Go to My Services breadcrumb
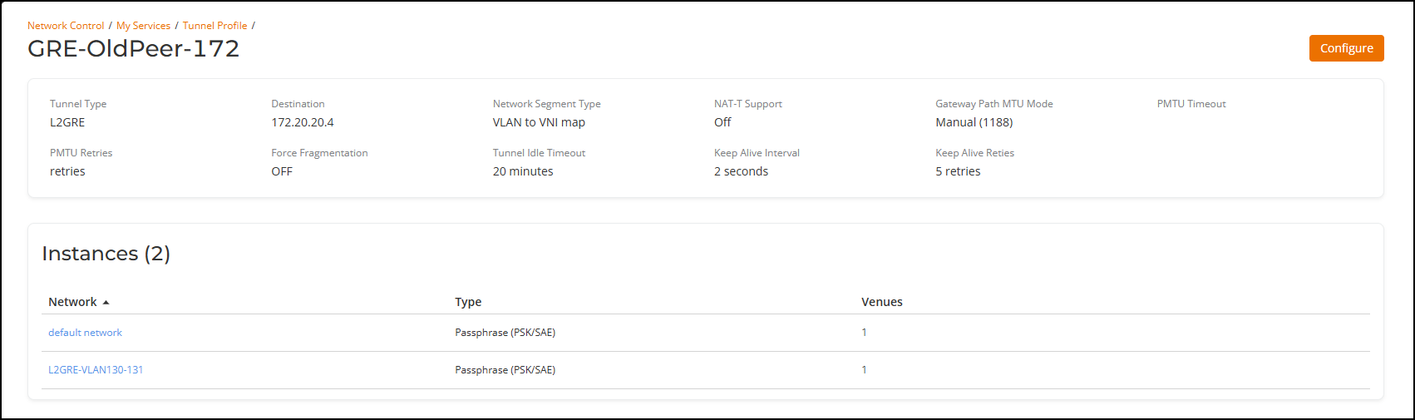The width and height of the screenshot is (1415, 420). click(143, 26)
